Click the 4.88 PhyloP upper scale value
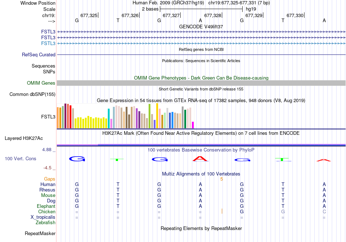346x242 pixels. [47, 150]
